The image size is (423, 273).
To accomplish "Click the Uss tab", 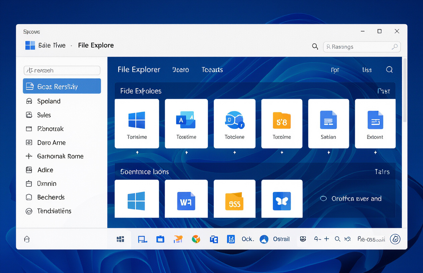I will [x=367, y=70].
